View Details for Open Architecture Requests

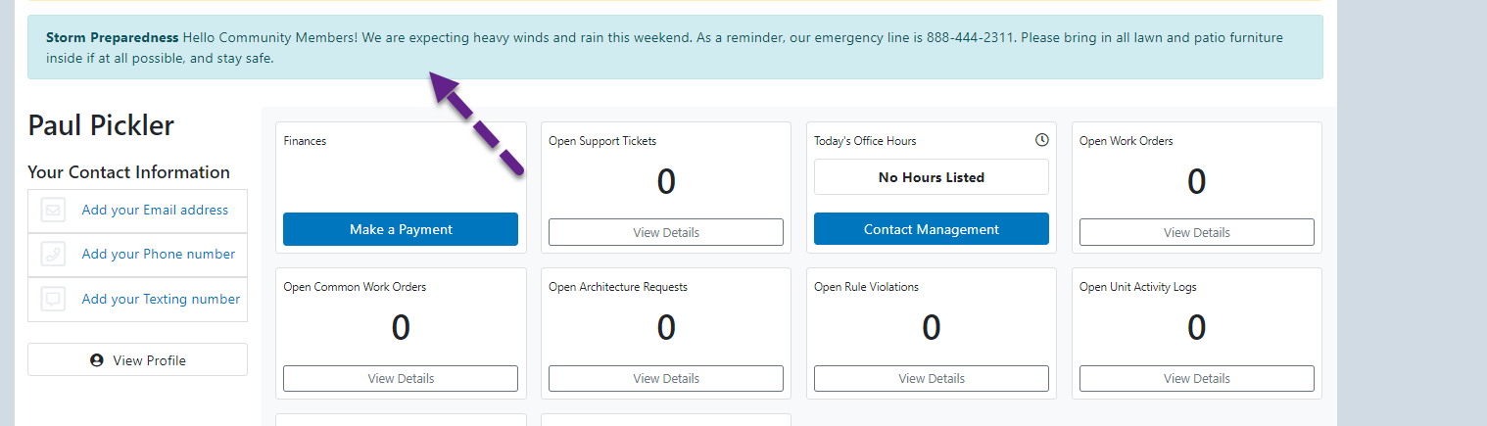click(x=666, y=378)
